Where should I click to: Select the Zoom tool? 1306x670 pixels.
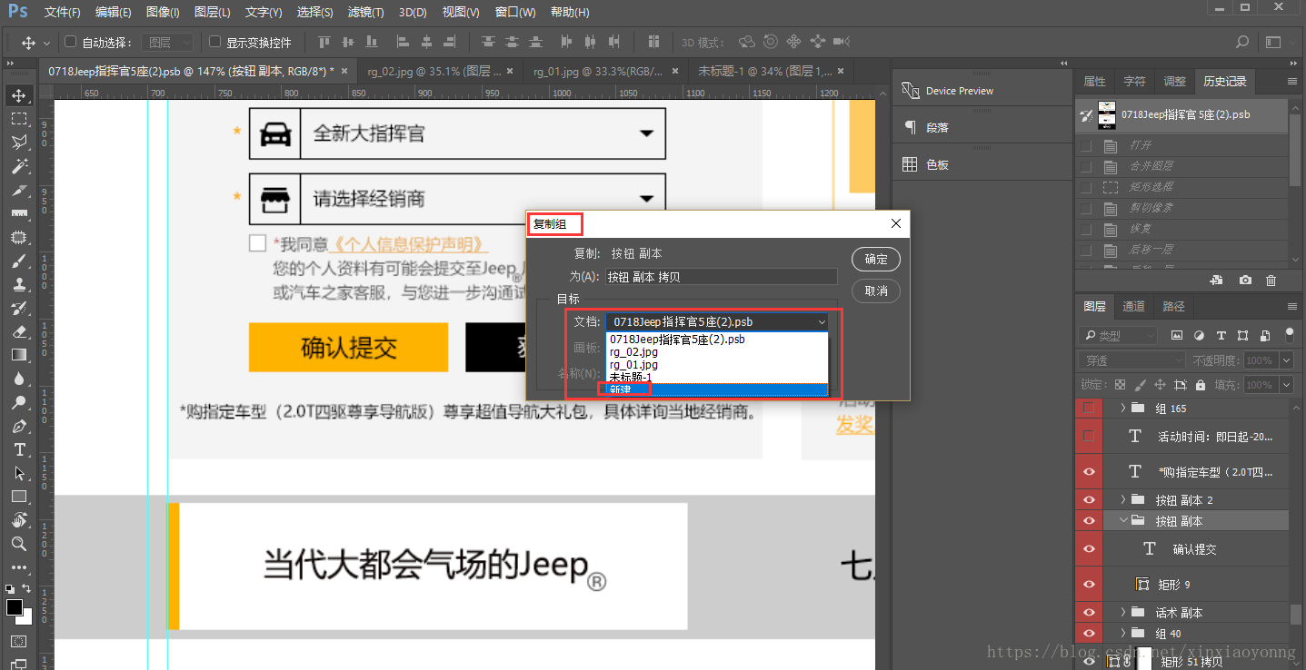tap(19, 544)
